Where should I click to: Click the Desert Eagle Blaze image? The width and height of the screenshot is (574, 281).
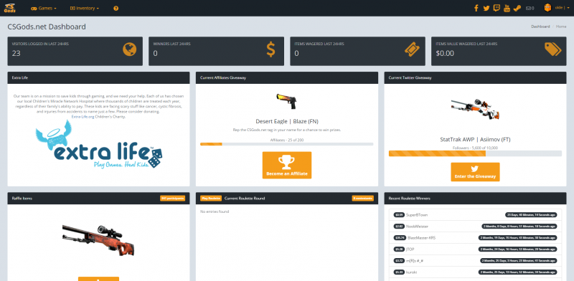point(286,101)
